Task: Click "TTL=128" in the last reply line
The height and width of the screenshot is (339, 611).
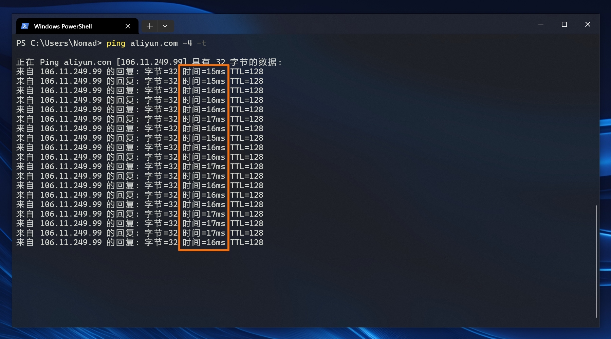Action: (x=247, y=242)
